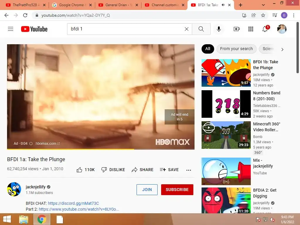
Task: Go to the YouTube home logo
Action: 34,29
